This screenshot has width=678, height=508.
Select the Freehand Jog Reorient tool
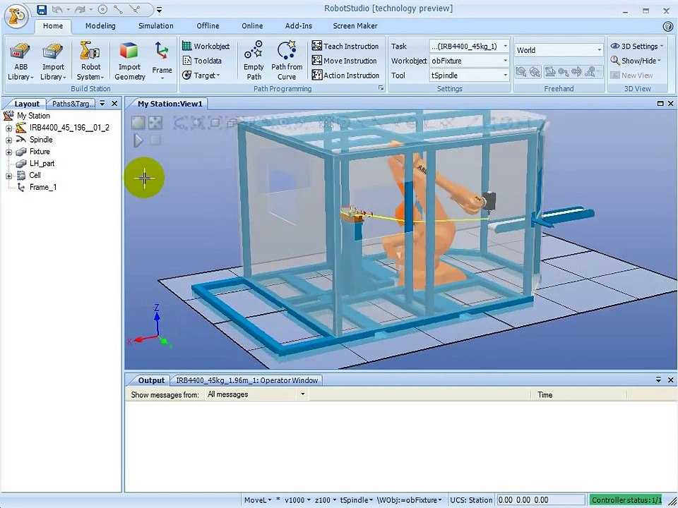click(x=576, y=72)
